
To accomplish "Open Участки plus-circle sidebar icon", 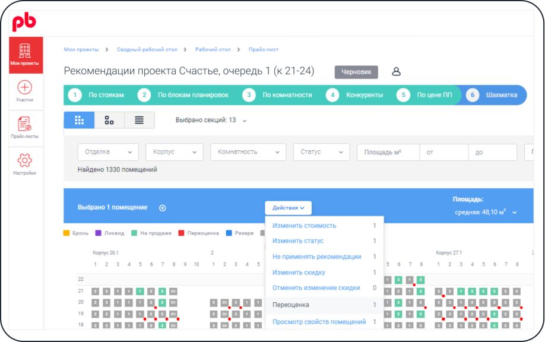I will (25, 87).
